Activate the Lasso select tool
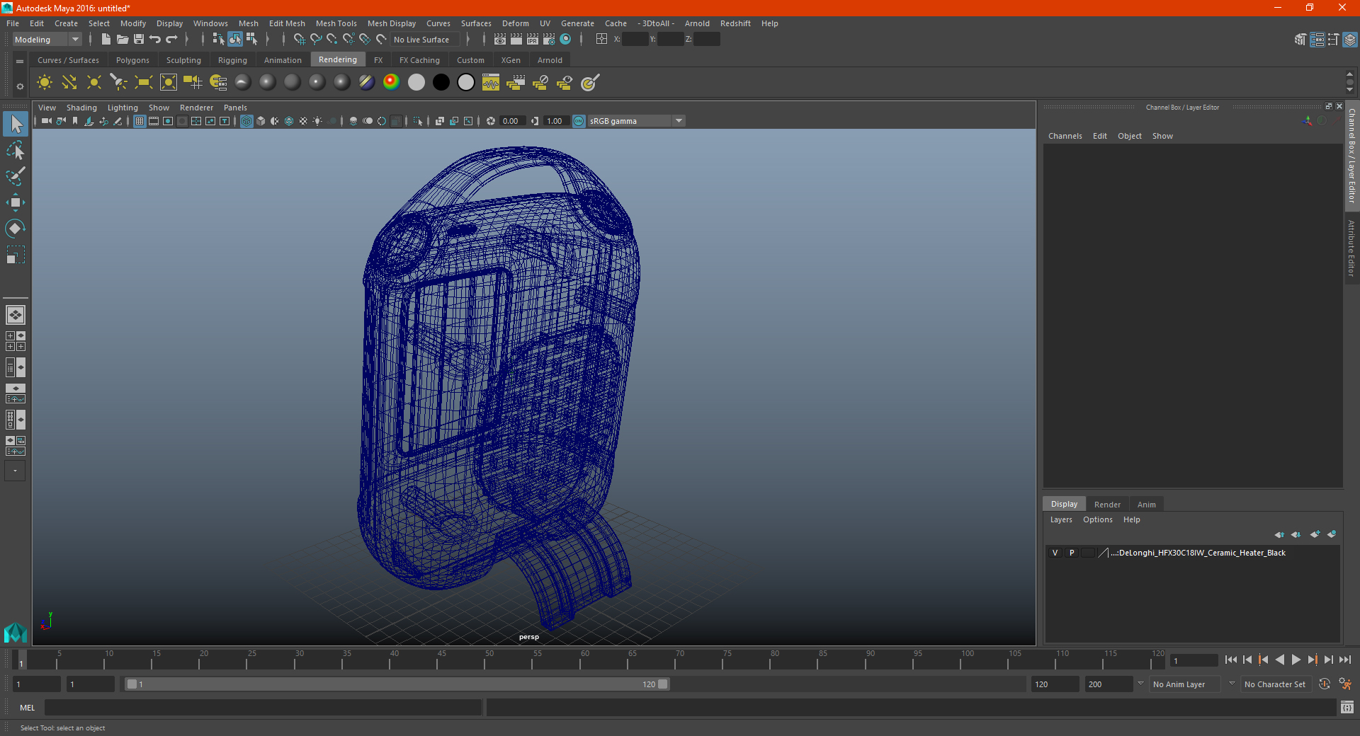The height and width of the screenshot is (736, 1360). [x=15, y=150]
